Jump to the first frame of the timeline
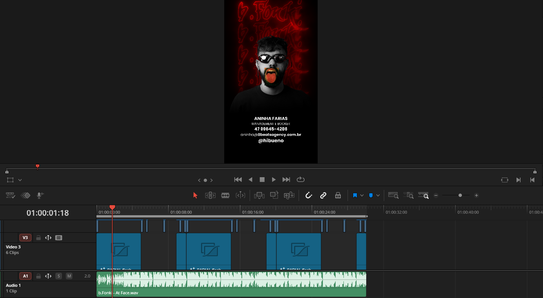543x298 pixels. coord(238,180)
